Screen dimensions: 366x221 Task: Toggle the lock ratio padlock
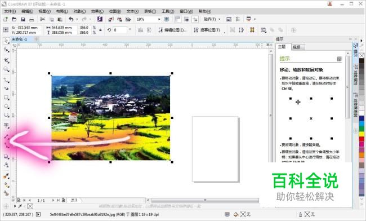(x=100, y=30)
